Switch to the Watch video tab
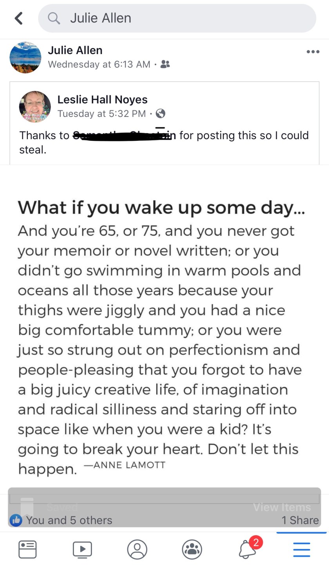This screenshot has width=329, height=567. coord(82,549)
